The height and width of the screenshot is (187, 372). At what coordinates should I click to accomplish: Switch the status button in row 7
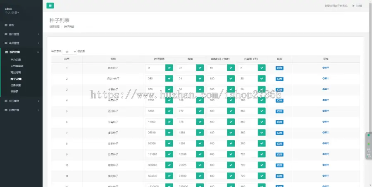pos(279,133)
